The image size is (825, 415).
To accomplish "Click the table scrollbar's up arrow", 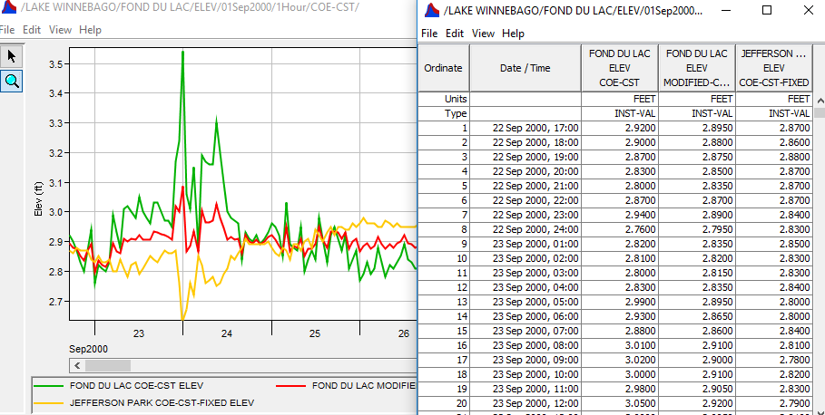I will (819, 115).
